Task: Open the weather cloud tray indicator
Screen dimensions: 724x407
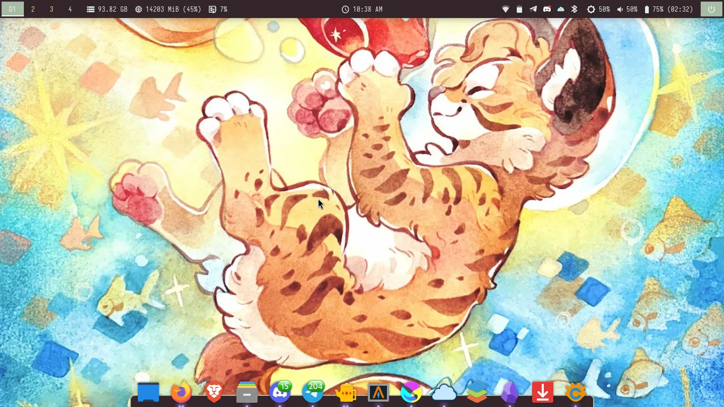Action: coord(560,9)
